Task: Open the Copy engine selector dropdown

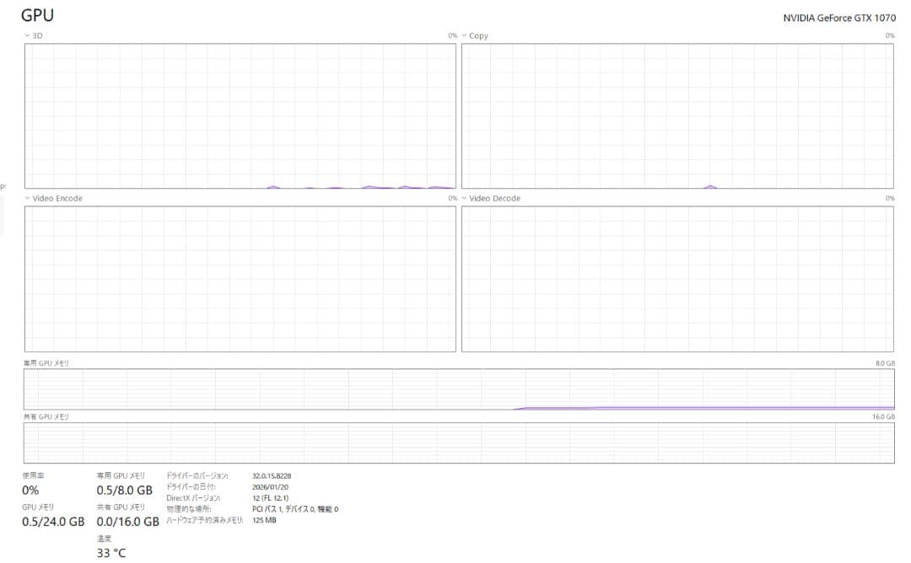Action: pyautogui.click(x=477, y=35)
